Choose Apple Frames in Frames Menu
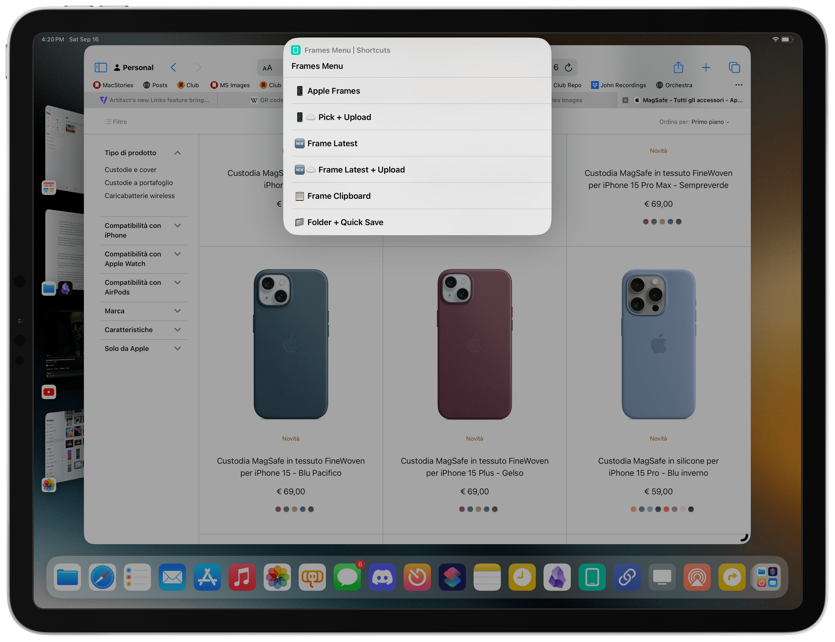The image size is (835, 642). 417,91
